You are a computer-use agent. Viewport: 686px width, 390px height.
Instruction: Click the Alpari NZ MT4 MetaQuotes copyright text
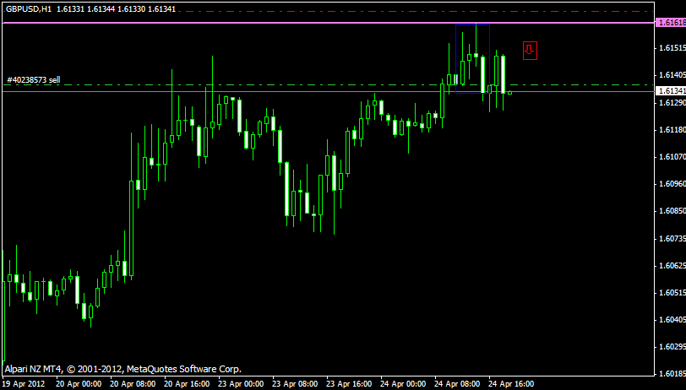tap(123, 370)
